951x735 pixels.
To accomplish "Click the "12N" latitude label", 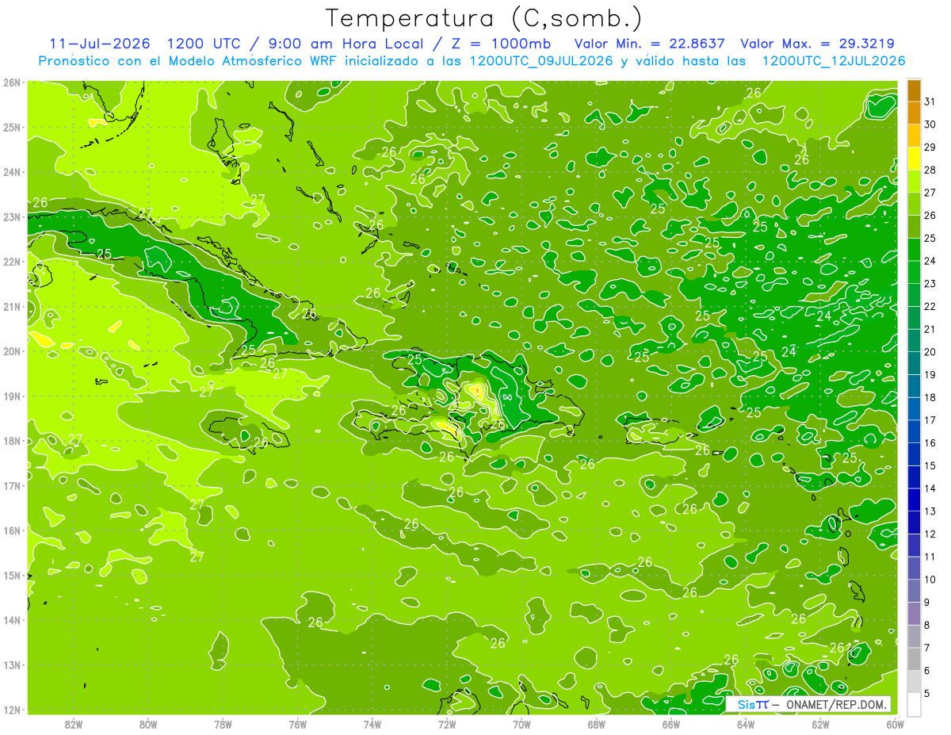I will click(12, 710).
